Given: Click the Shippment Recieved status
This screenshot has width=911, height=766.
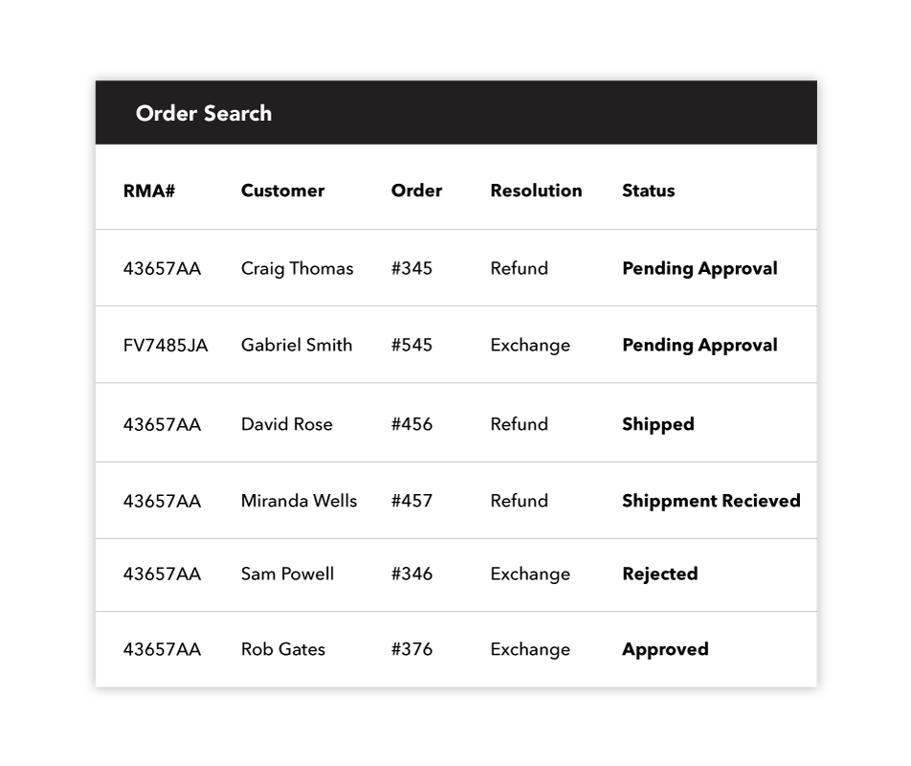Looking at the screenshot, I should point(711,502).
